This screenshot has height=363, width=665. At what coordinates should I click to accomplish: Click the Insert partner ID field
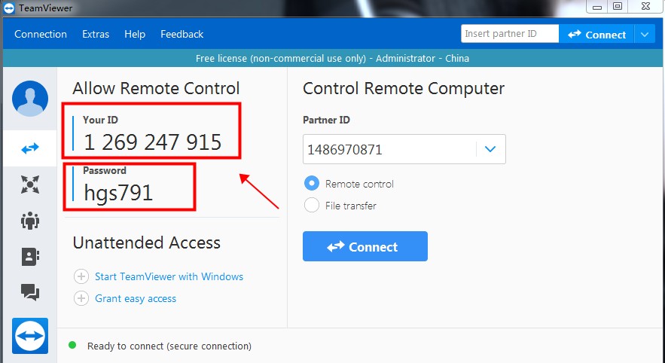[510, 33]
